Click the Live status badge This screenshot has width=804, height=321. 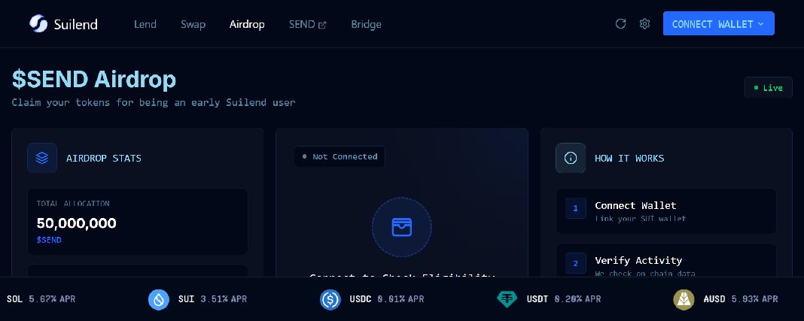768,87
